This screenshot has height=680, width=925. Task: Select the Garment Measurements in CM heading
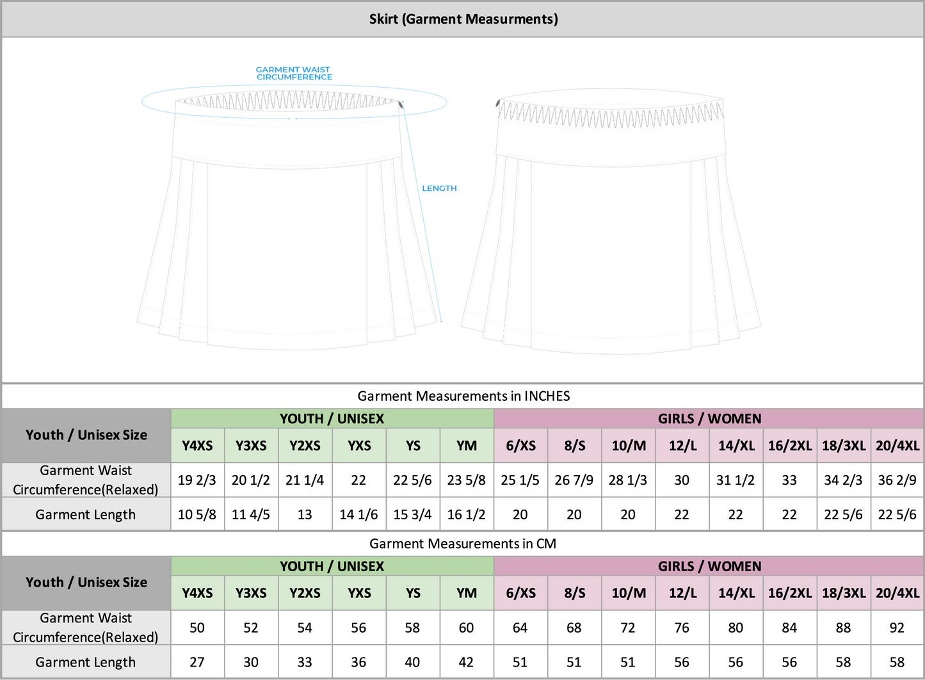coord(463,544)
